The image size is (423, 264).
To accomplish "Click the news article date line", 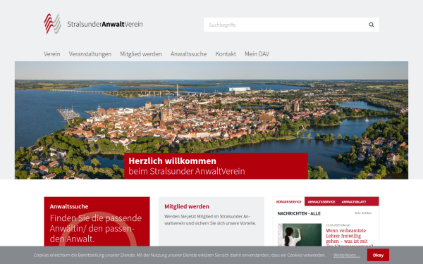I will [x=338, y=225].
